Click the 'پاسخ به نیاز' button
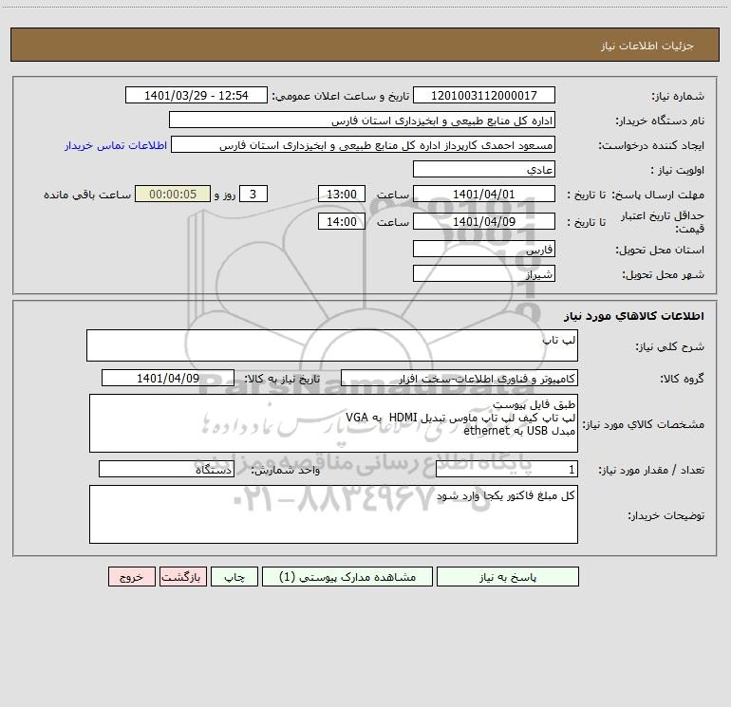The height and width of the screenshot is (707, 731). [x=508, y=576]
